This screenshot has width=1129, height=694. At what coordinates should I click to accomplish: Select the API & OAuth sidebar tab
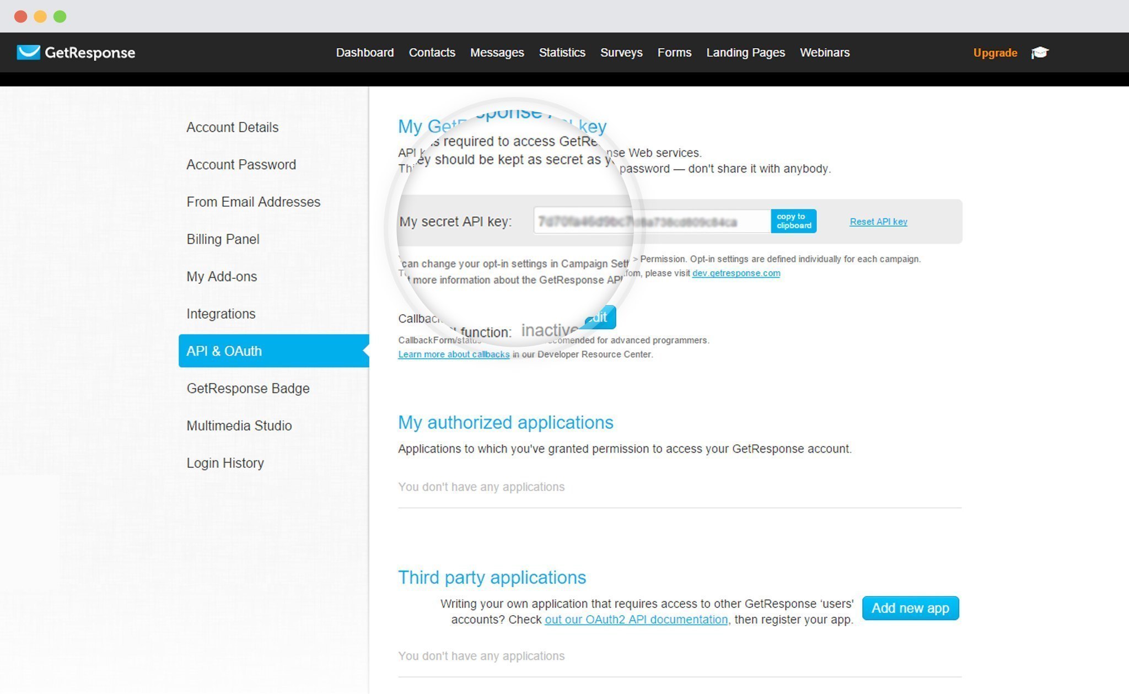pyautogui.click(x=273, y=351)
